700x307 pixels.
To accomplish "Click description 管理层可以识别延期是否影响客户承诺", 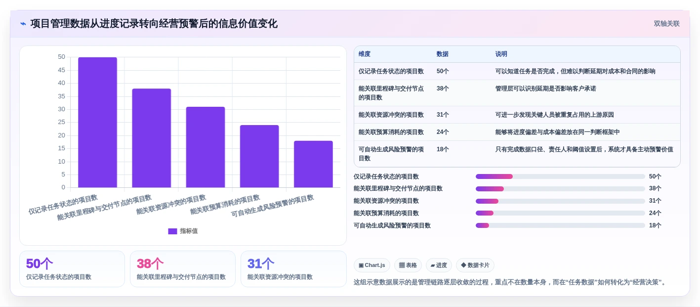I will pos(546,88).
